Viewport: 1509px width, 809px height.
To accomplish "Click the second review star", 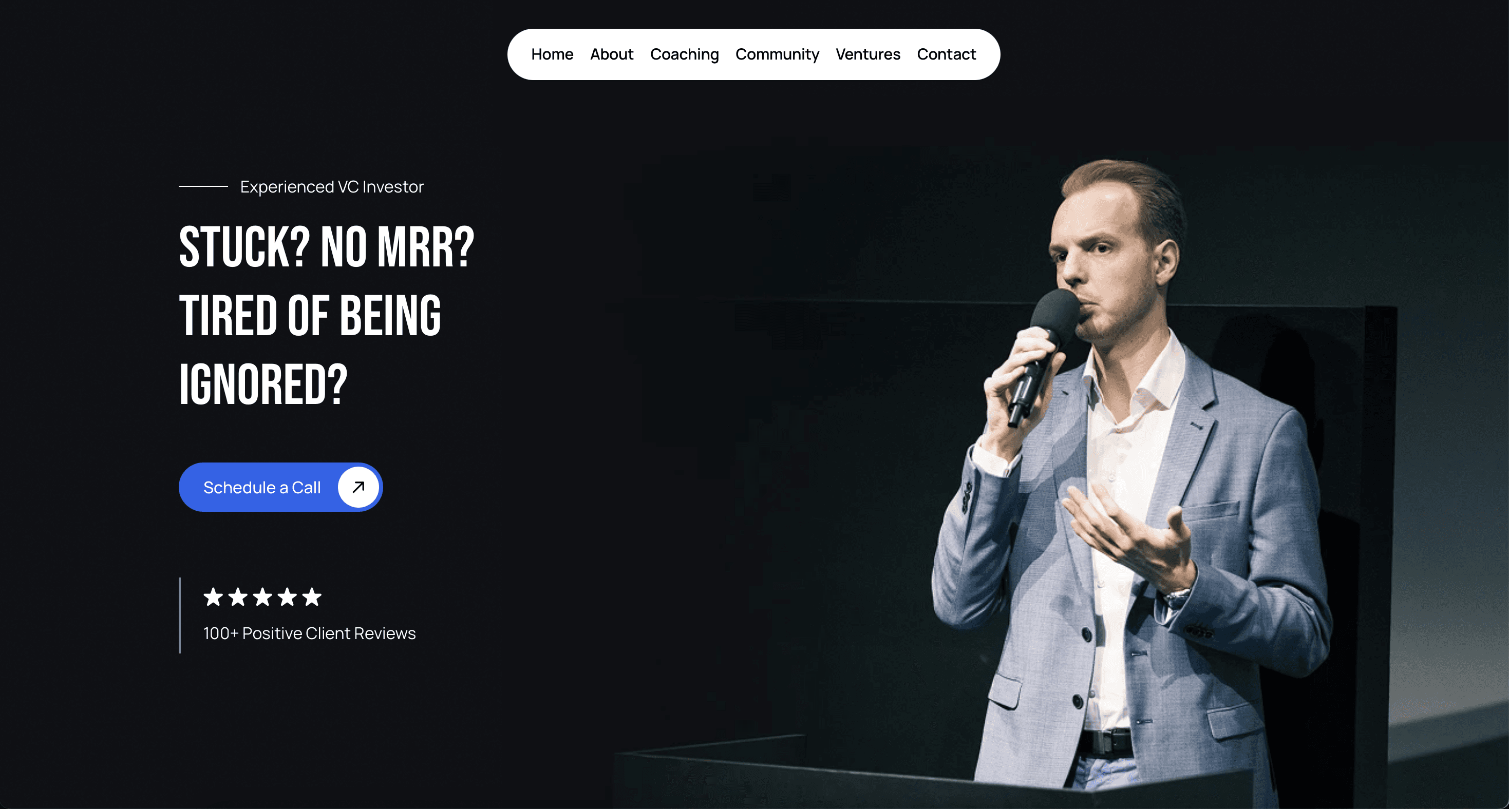I will 238,597.
